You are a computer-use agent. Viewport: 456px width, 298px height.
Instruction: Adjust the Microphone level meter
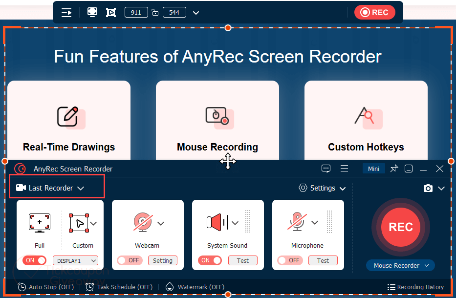point(329,221)
